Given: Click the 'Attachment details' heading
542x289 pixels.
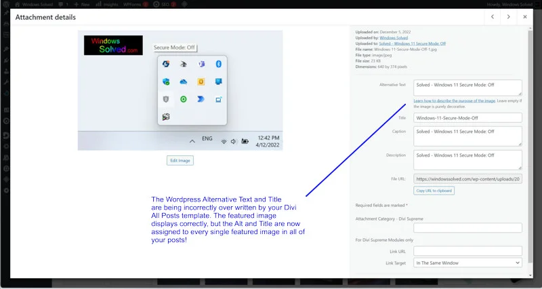Looking at the screenshot, I should pos(45,18).
